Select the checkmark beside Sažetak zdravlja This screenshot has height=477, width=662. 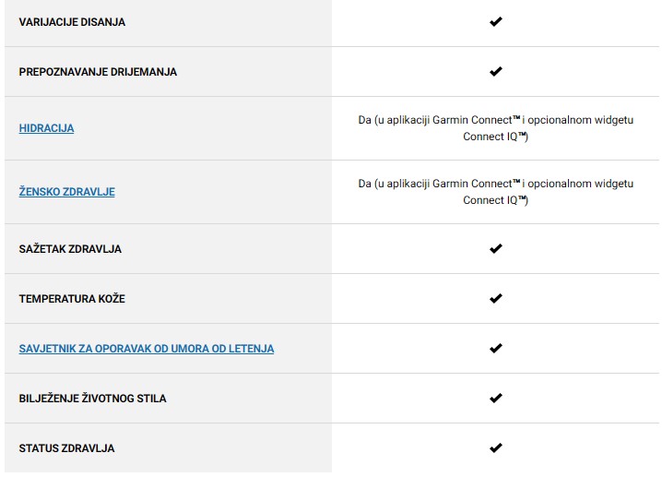tap(496, 249)
